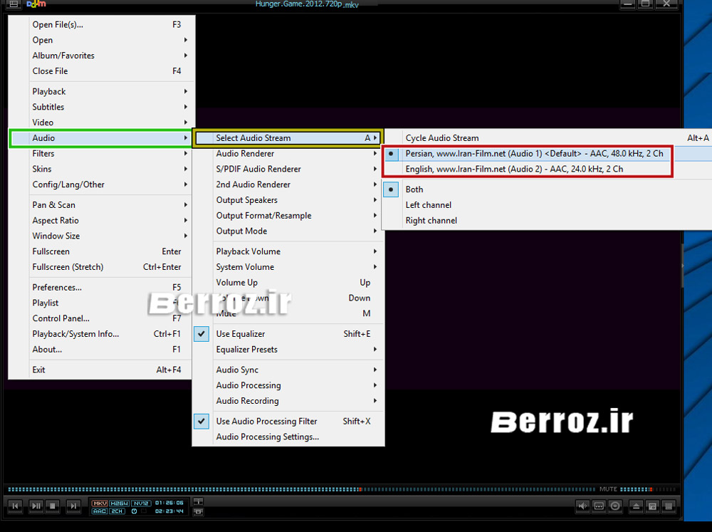Click the subtitle icon in control bar

pos(600,506)
